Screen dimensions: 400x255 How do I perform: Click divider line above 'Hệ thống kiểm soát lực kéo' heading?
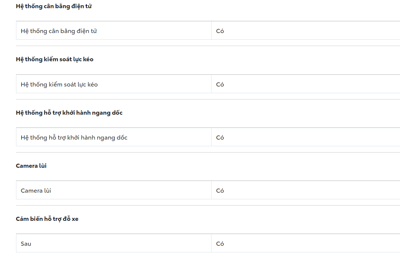click(x=208, y=46)
